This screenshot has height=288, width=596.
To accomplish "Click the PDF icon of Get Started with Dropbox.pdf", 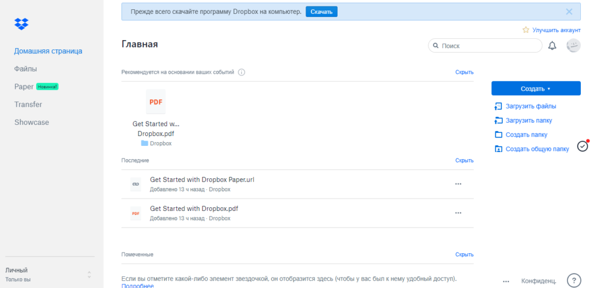I will point(135,214).
